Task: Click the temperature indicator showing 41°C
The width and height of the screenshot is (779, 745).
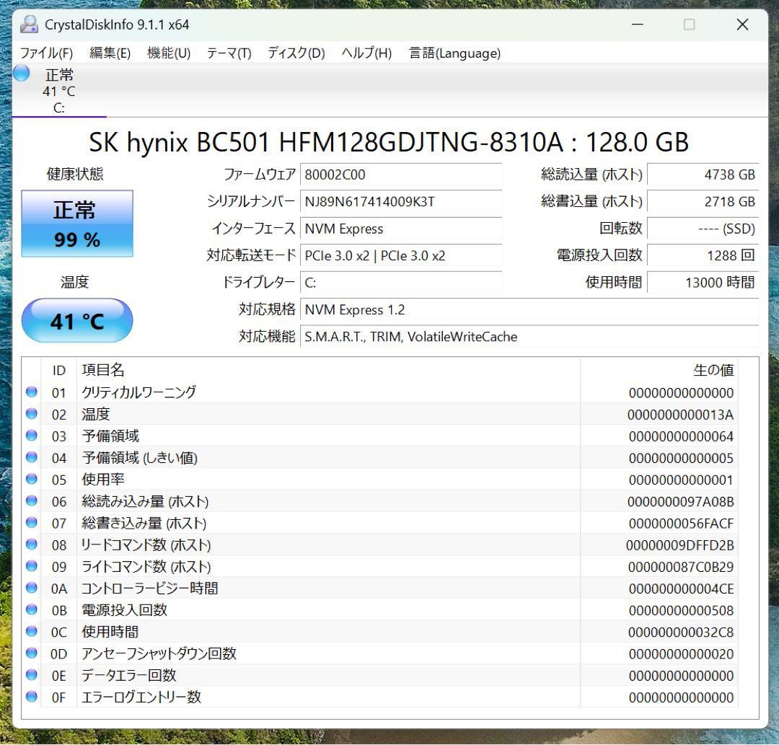Action: point(77,320)
